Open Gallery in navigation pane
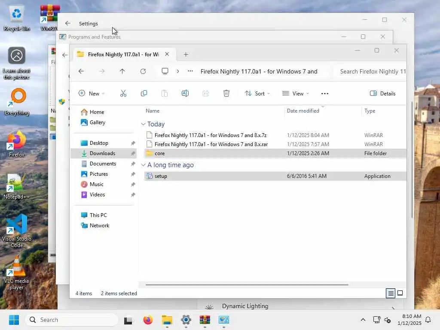This screenshot has width=440, height=330. pyautogui.click(x=104, y=122)
